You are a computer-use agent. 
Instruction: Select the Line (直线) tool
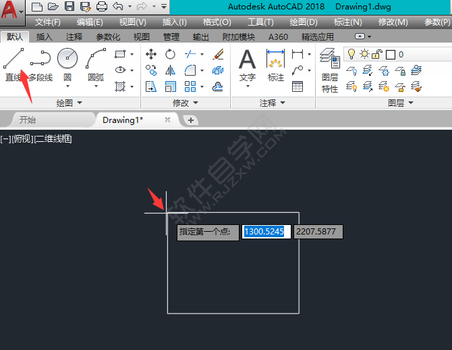[x=13, y=64]
